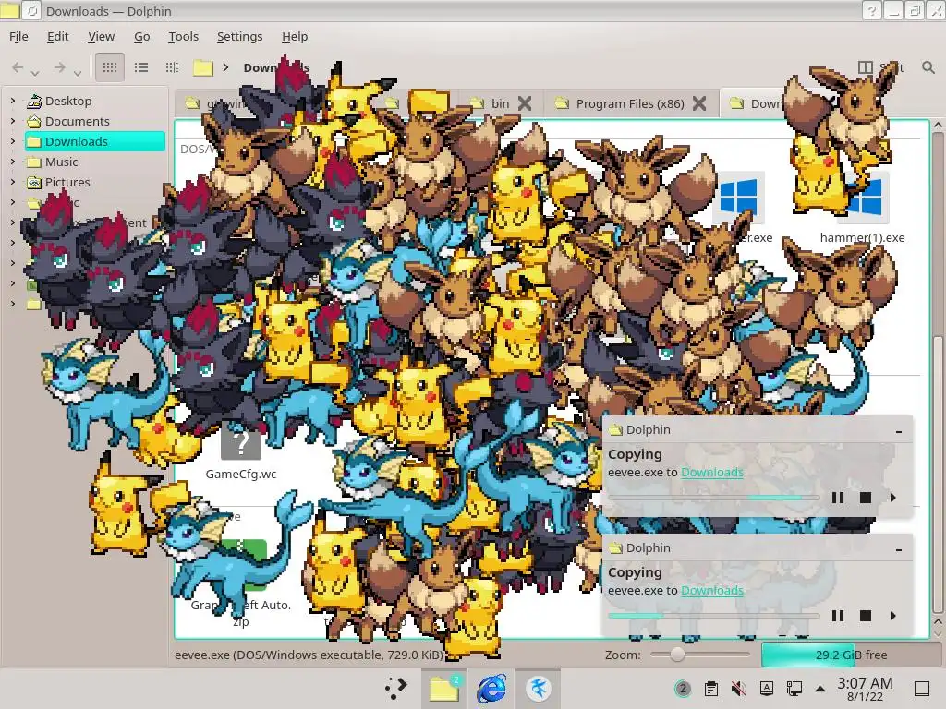Go forward with the forward arrow
The image size is (946, 709).
point(59,66)
